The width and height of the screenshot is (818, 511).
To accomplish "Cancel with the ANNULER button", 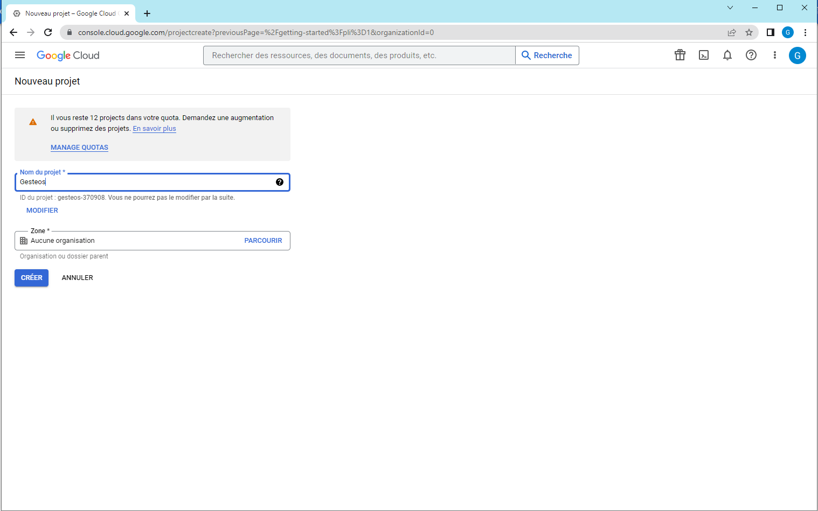I will tap(77, 278).
